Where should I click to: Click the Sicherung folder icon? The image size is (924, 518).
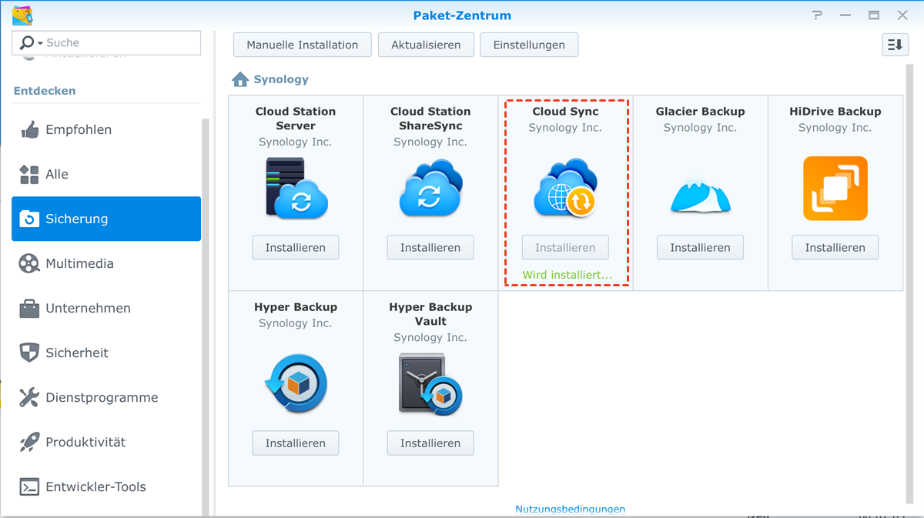pos(29,219)
